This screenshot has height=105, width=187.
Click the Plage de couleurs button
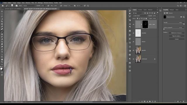click(176, 36)
